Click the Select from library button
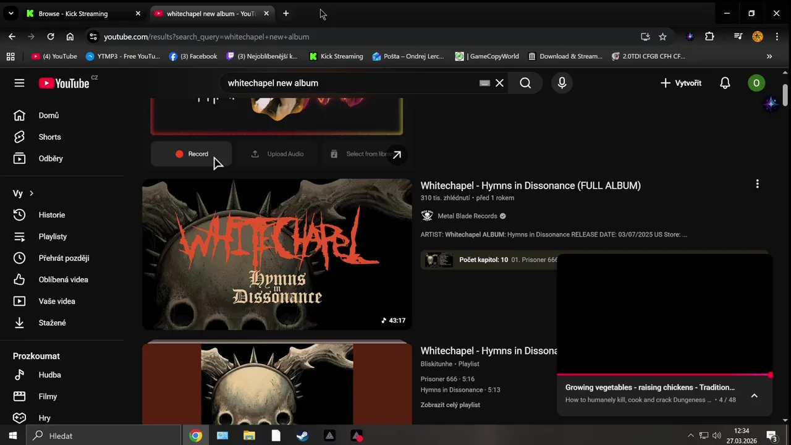The image size is (791, 445). point(362,154)
